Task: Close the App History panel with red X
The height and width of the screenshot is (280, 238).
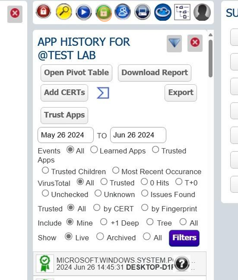Action: [195, 43]
